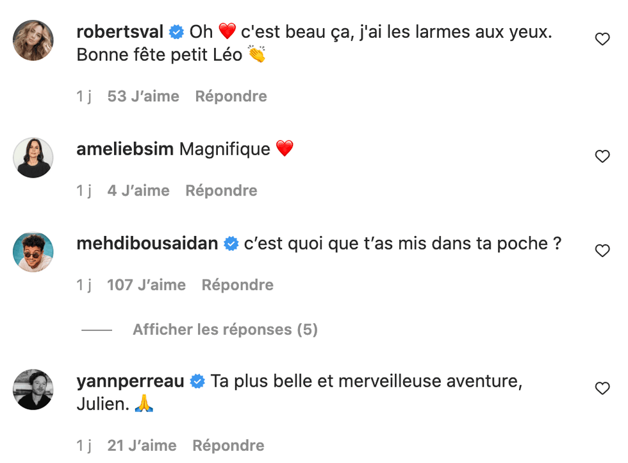Toggle the like heart beside ameliebsim's comment
This screenshot has height=463, width=628.
pos(602,156)
